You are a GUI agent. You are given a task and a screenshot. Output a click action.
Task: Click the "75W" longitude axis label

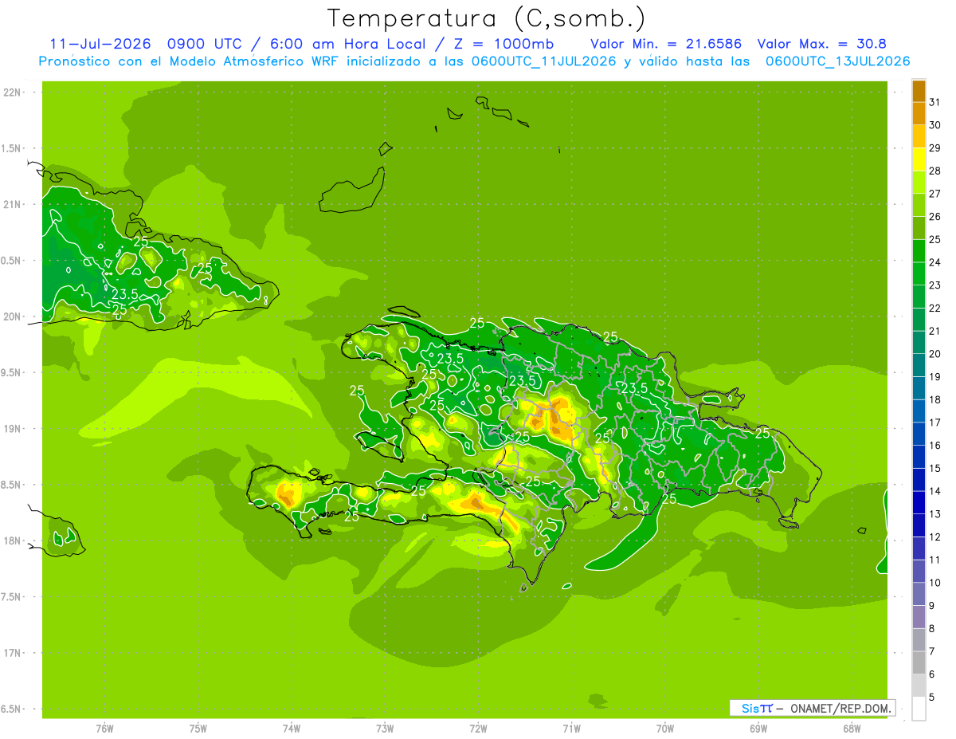tap(198, 729)
